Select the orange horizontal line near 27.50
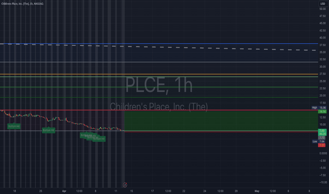 [x=159, y=74]
